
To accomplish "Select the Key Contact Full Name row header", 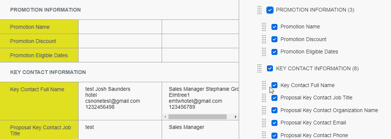I will click(39, 101).
